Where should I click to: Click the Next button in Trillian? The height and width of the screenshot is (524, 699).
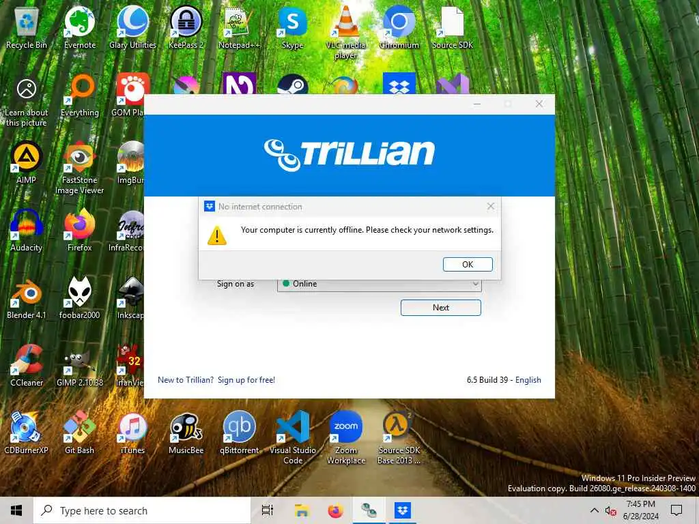coord(440,308)
